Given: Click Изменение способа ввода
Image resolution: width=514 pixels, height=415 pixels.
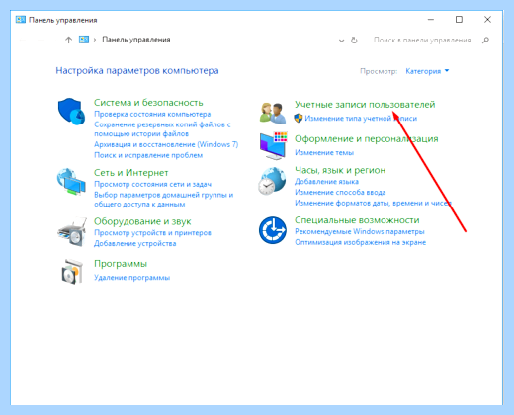Looking at the screenshot, I should pos(340,192).
